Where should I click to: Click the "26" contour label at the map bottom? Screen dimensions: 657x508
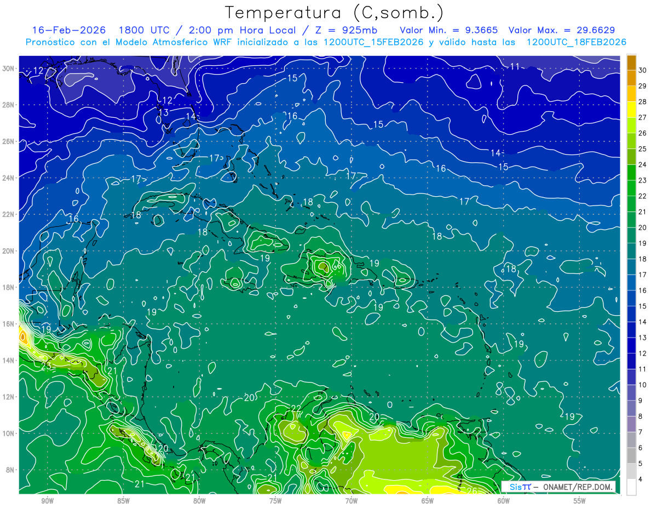click(471, 490)
